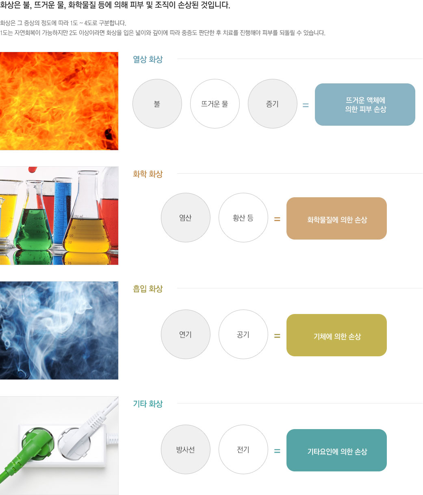Click the 공기 circle
The image size is (423, 495).
pyautogui.click(x=243, y=334)
